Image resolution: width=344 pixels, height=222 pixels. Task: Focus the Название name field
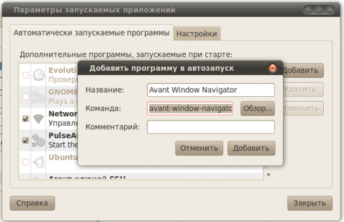211,90
